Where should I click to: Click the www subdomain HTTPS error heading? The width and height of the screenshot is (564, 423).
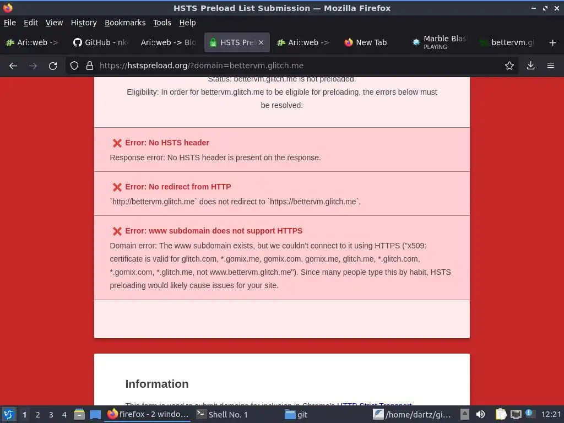coord(214,231)
